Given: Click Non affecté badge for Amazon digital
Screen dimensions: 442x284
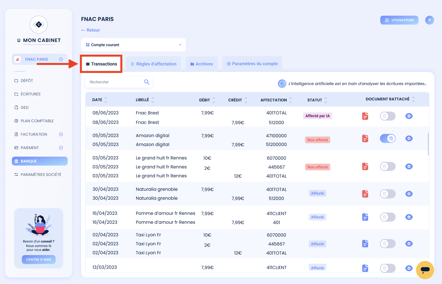Looking at the screenshot, I should [318, 140].
